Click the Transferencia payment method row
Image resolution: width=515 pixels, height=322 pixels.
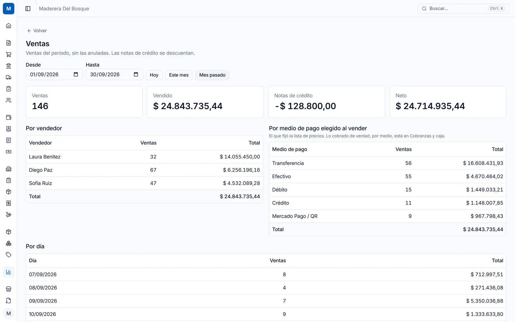pyautogui.click(x=388, y=163)
